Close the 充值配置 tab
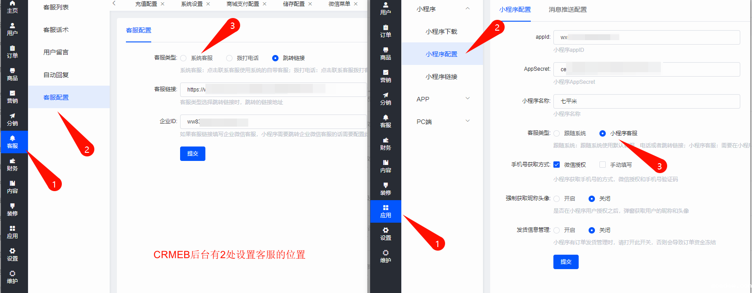The width and height of the screenshot is (752, 293). click(162, 4)
